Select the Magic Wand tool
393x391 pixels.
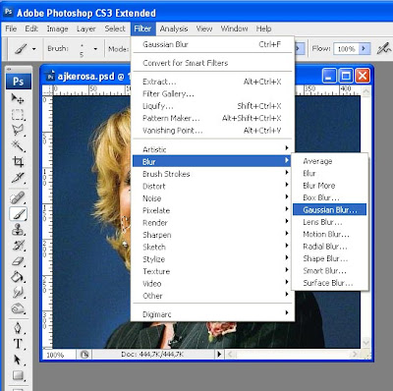click(x=18, y=145)
